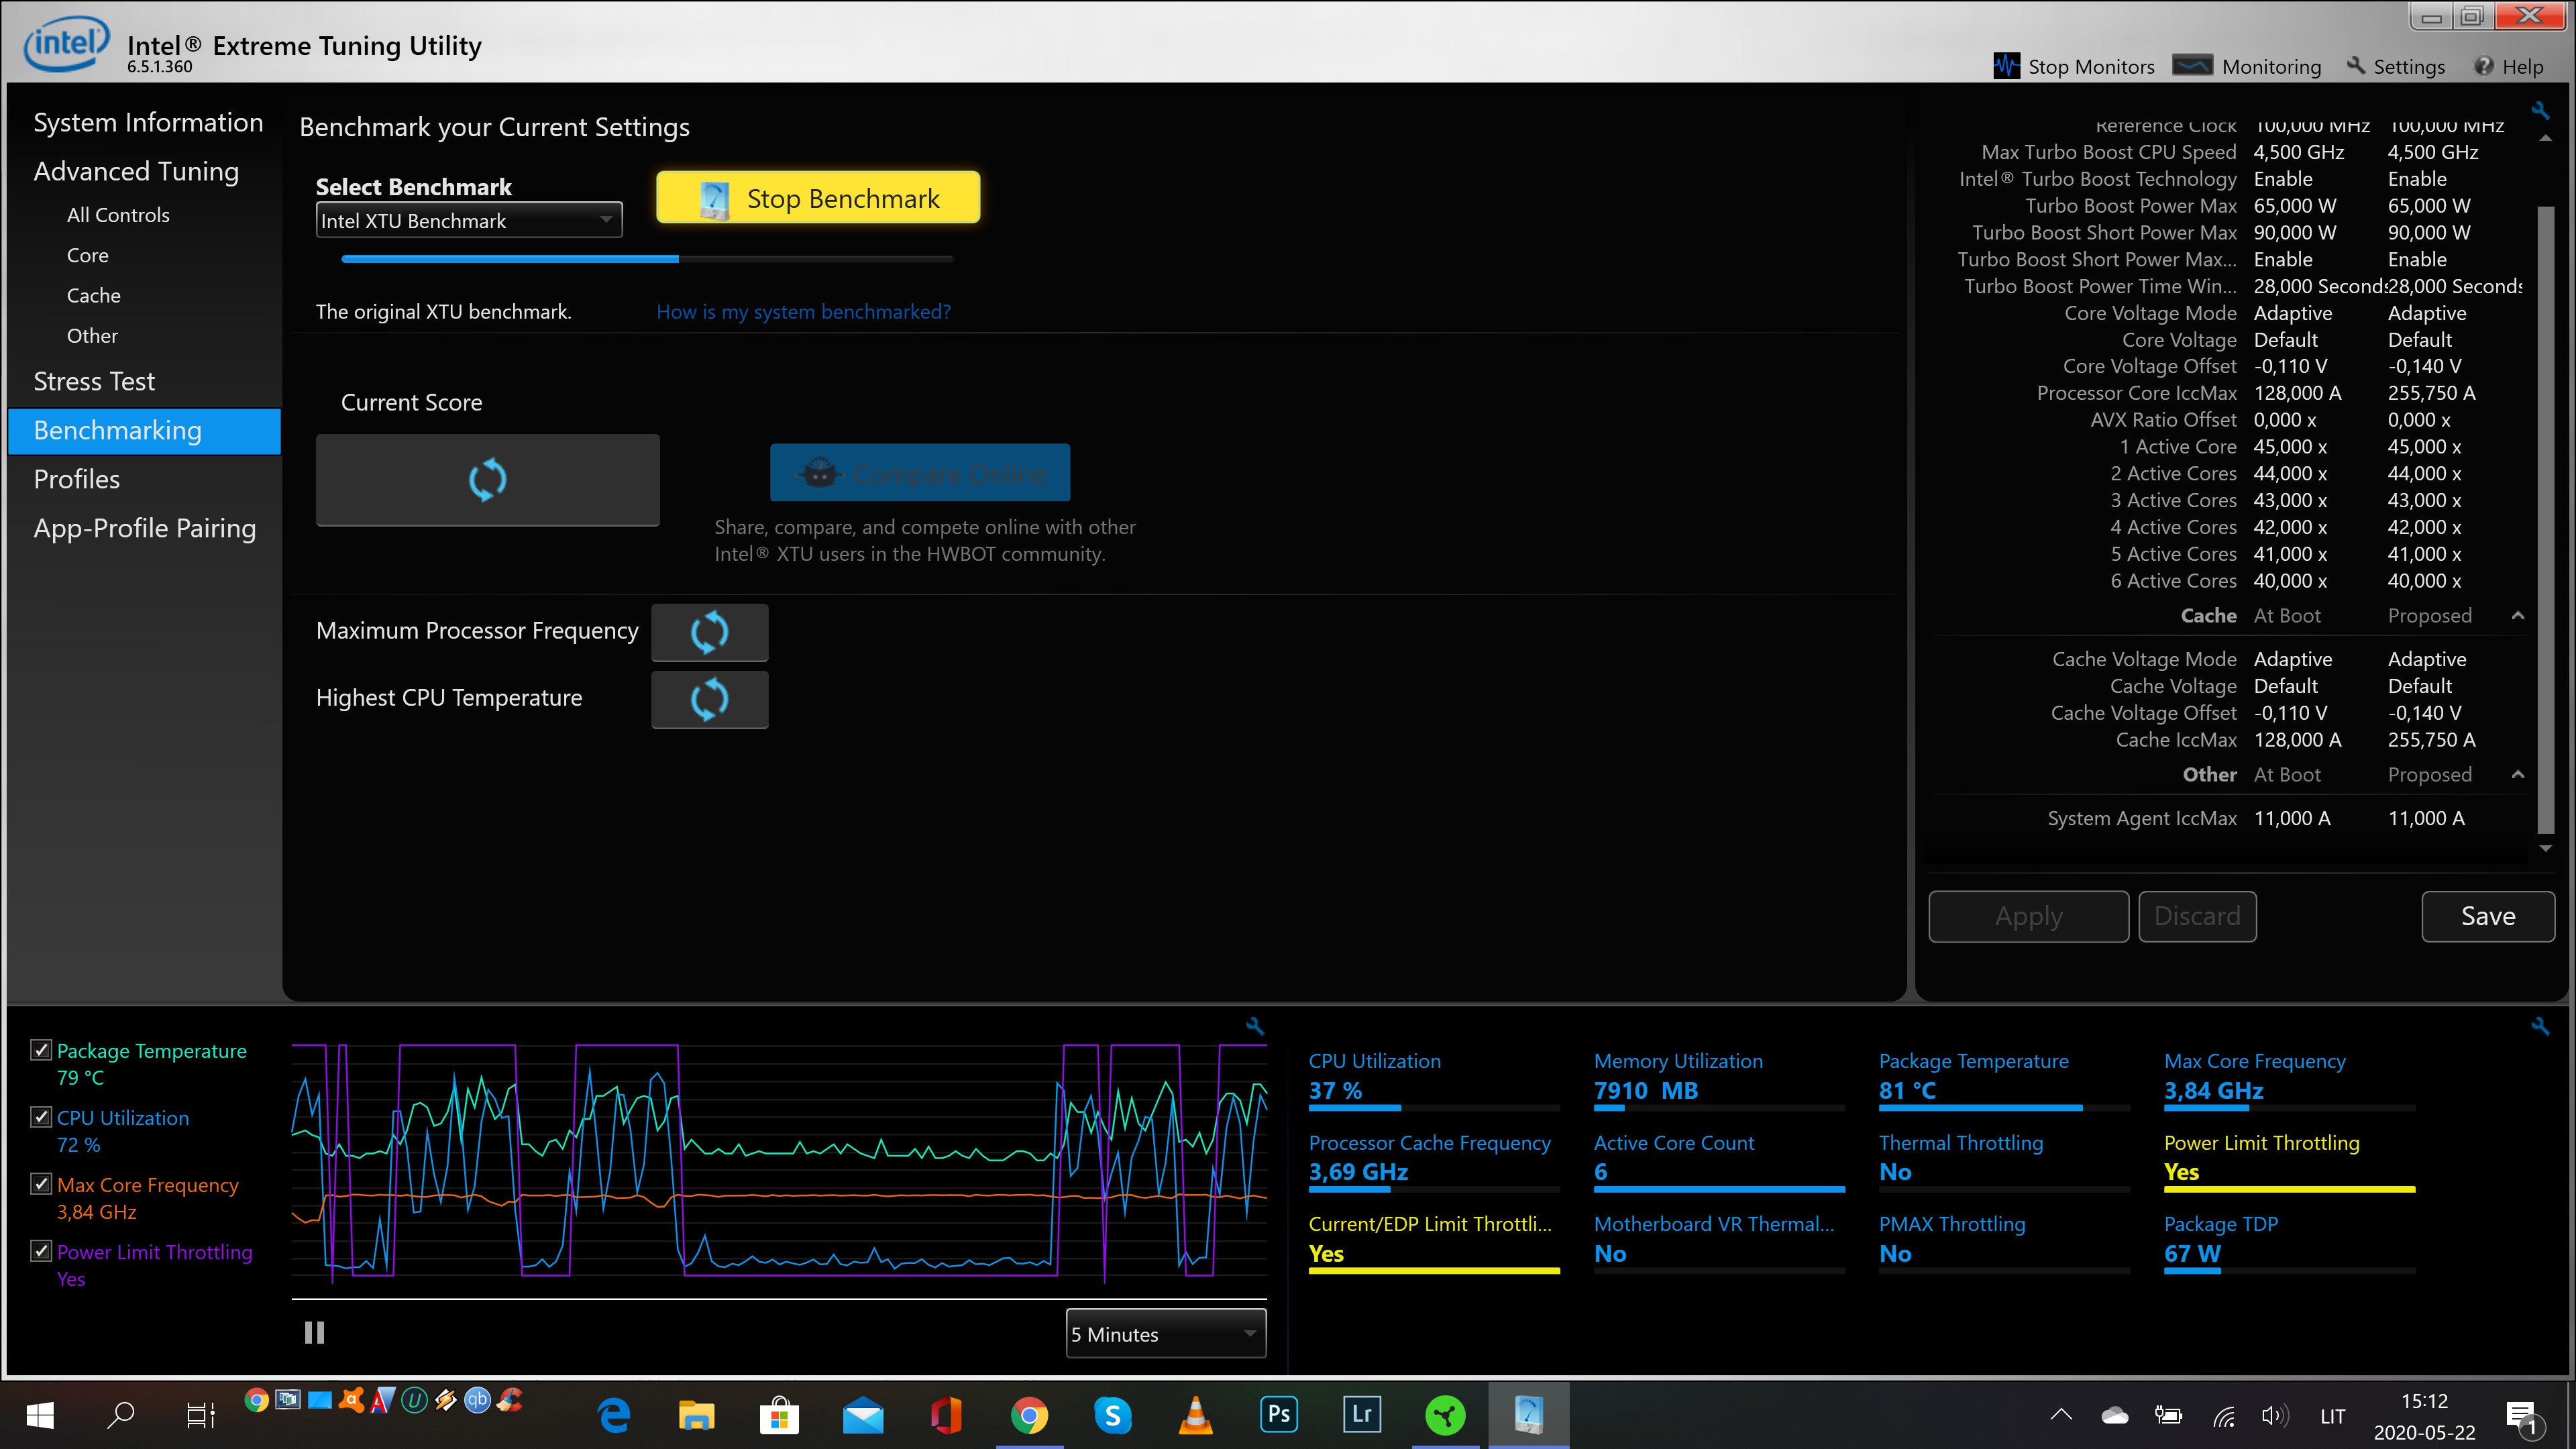The width and height of the screenshot is (2576, 1449).
Task: Click the Intel logo in the header
Action: point(66,44)
